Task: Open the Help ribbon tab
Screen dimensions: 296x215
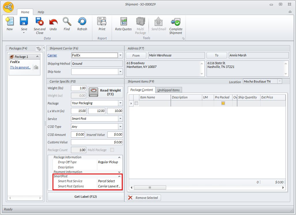Action: click(x=41, y=12)
